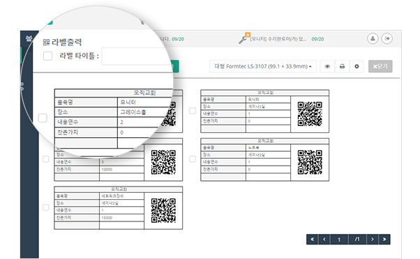The image size is (420, 259).
Task: Click the wrench repair notification icon
Action: point(243,39)
